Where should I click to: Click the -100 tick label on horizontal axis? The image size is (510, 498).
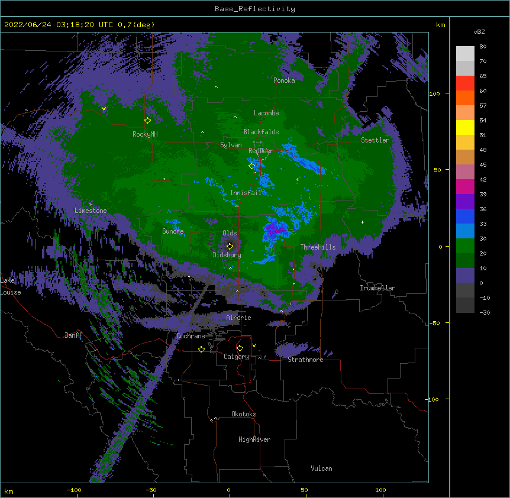(x=74, y=490)
